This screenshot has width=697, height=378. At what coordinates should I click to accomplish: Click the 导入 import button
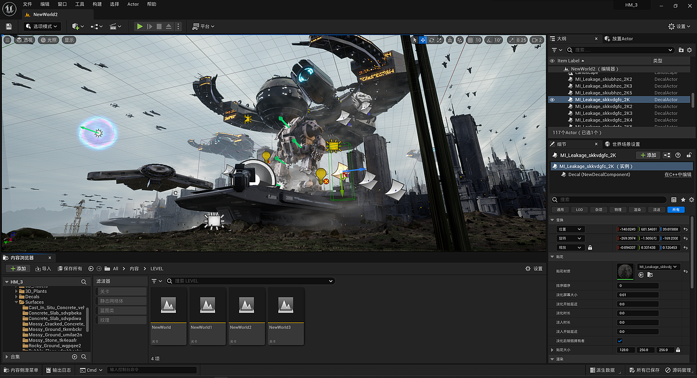[43, 269]
